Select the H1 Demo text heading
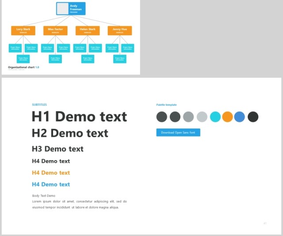The image size is (283, 236). coord(80,116)
